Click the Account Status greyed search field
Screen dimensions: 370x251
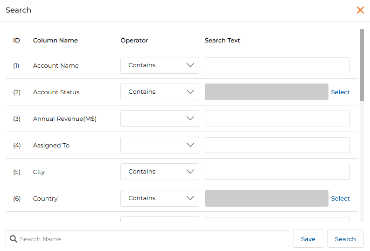[x=266, y=92]
